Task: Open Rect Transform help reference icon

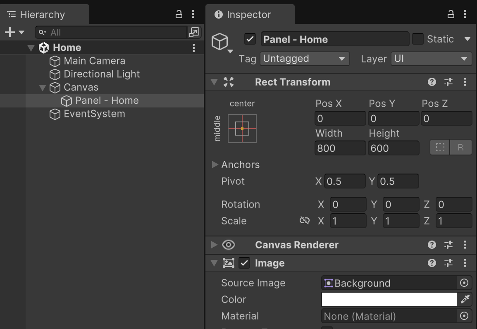Action: (x=432, y=82)
